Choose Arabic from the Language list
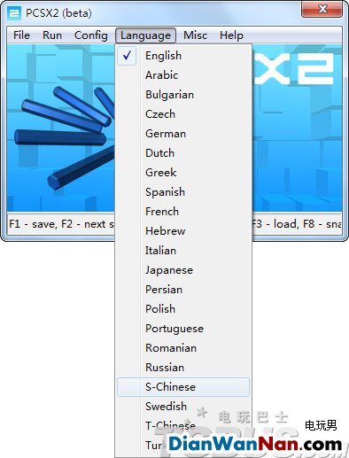This screenshot has height=458, width=349. coord(183,75)
